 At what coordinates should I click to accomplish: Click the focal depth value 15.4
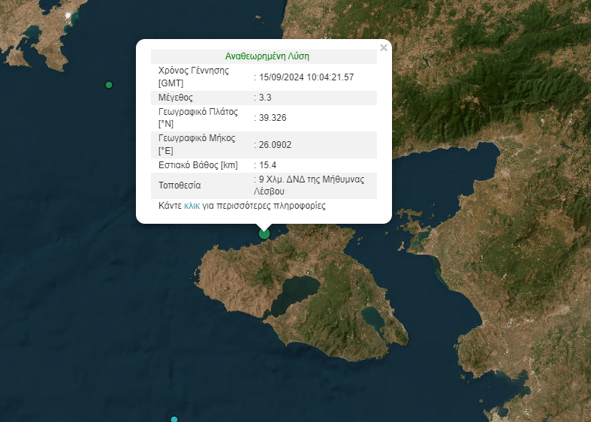[267, 165]
